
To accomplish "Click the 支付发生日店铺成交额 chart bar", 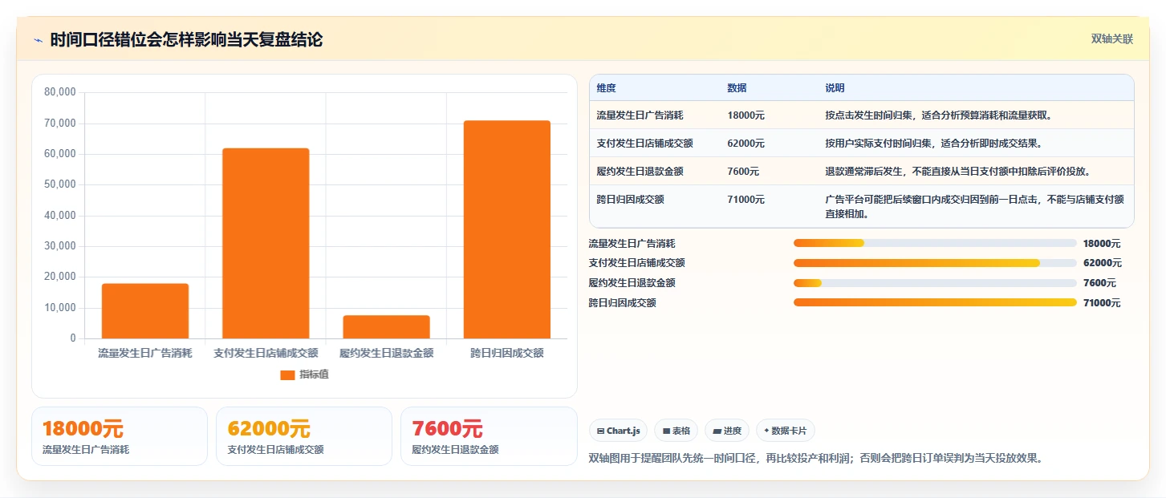I will pyautogui.click(x=266, y=243).
